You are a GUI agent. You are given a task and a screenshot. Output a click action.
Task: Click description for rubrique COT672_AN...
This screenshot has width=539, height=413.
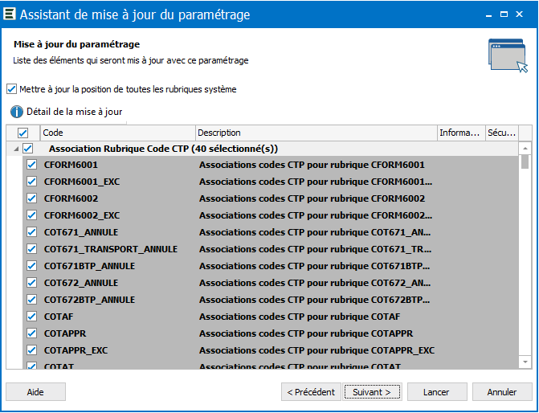tap(315, 283)
